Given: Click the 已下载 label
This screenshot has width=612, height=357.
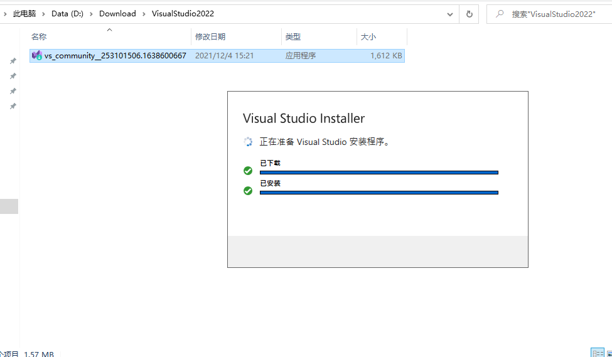Looking at the screenshot, I should tap(270, 163).
